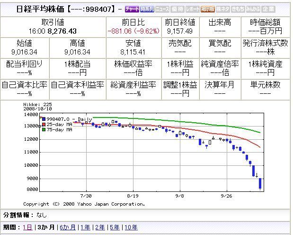
Task: Click the 時系列 tab button
Action: tap(147, 9)
